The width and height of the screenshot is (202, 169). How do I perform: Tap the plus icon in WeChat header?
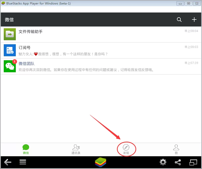point(194,19)
